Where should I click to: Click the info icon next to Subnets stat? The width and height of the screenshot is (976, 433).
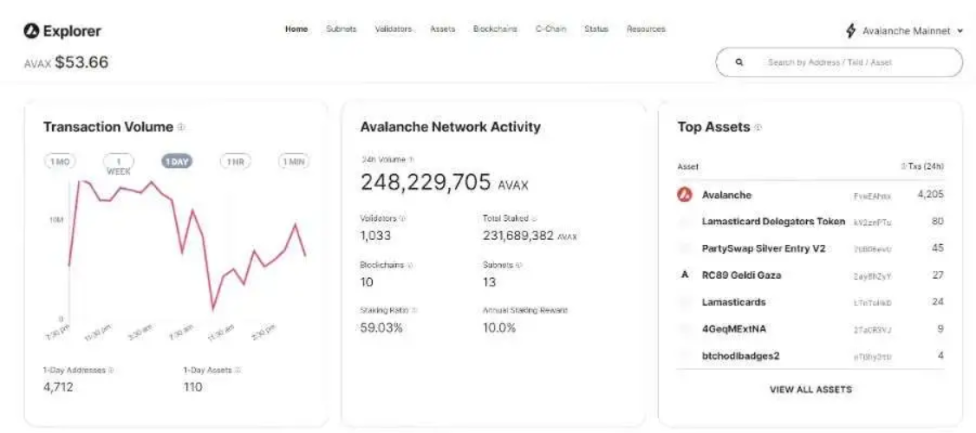519,265
